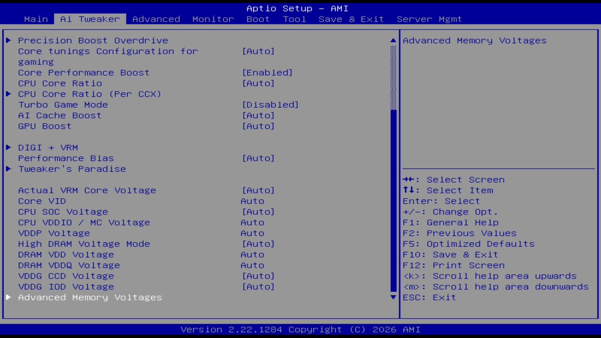
Task: Open Tweaker's Paradise submenu
Action: coord(72,169)
